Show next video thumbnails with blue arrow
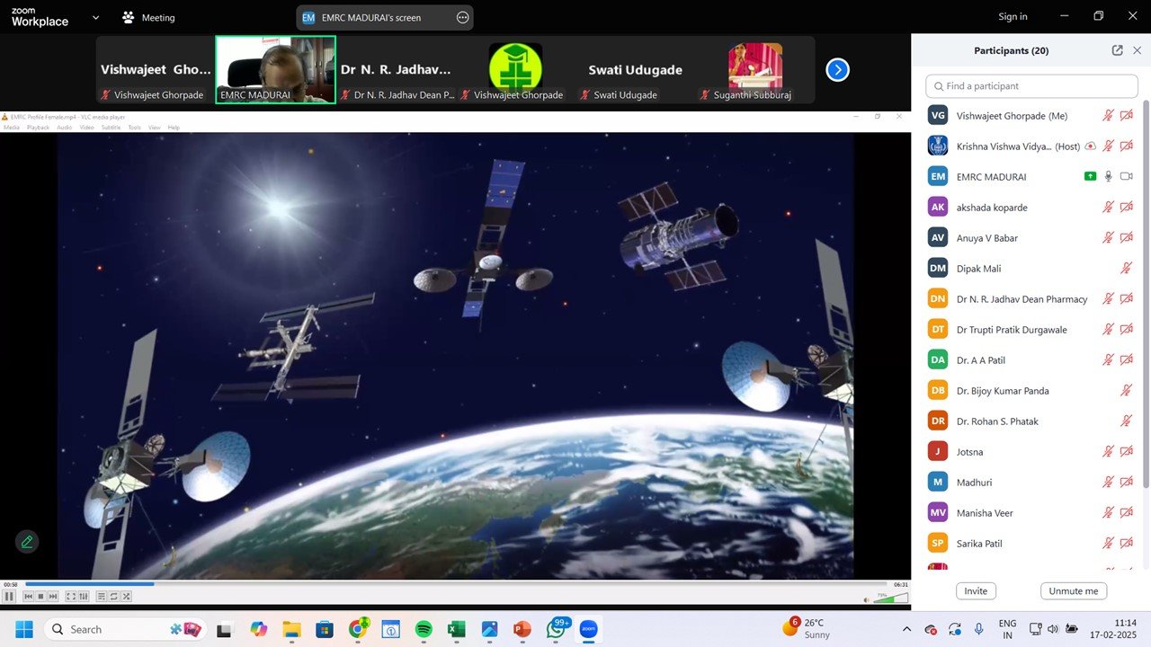Viewport: 1151px width, 647px height. 837,70
